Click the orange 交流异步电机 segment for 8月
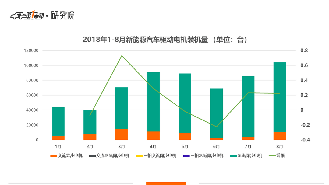The height and width of the screenshot is (185, 329). pyautogui.click(x=280, y=136)
